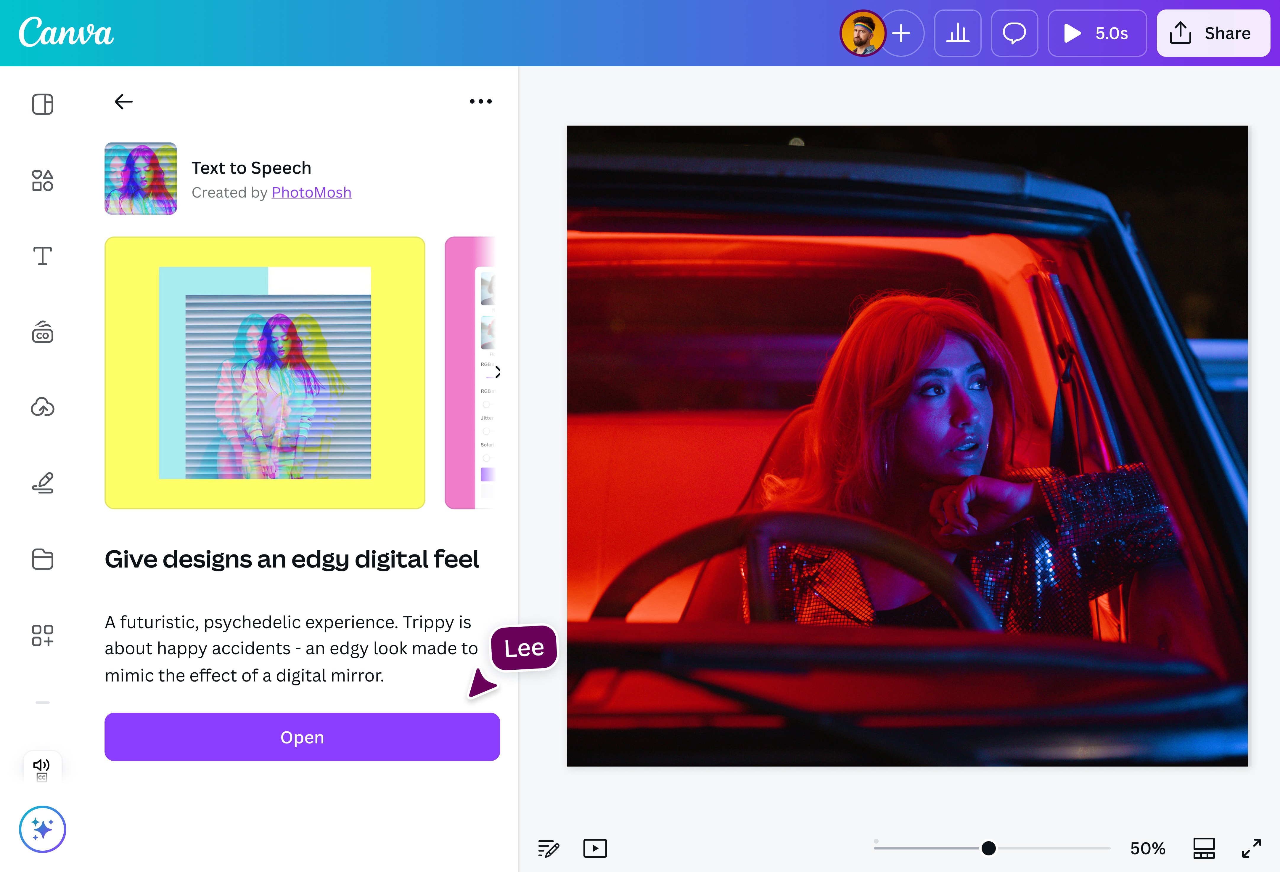The height and width of the screenshot is (872, 1280).
Task: Open zoom options by clicking 50%
Action: [1147, 848]
